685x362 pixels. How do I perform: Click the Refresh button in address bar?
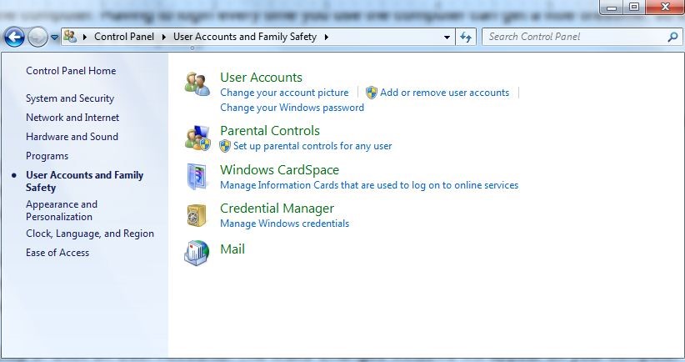click(466, 38)
